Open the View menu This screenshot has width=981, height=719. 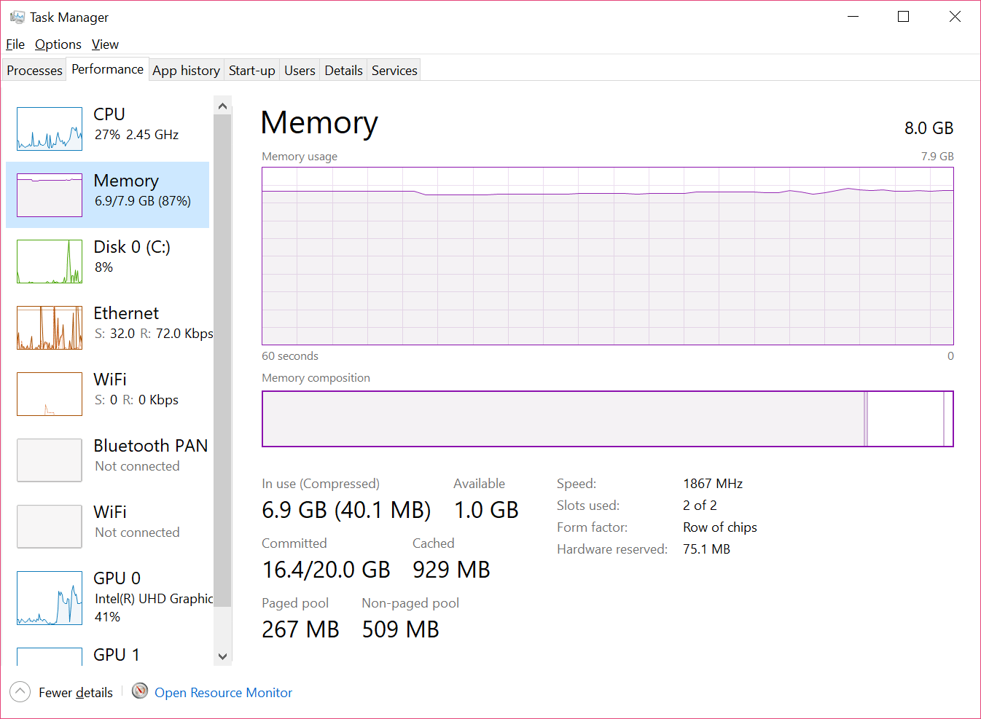click(x=105, y=44)
